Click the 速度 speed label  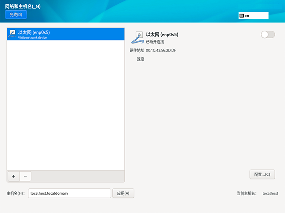tap(140, 59)
